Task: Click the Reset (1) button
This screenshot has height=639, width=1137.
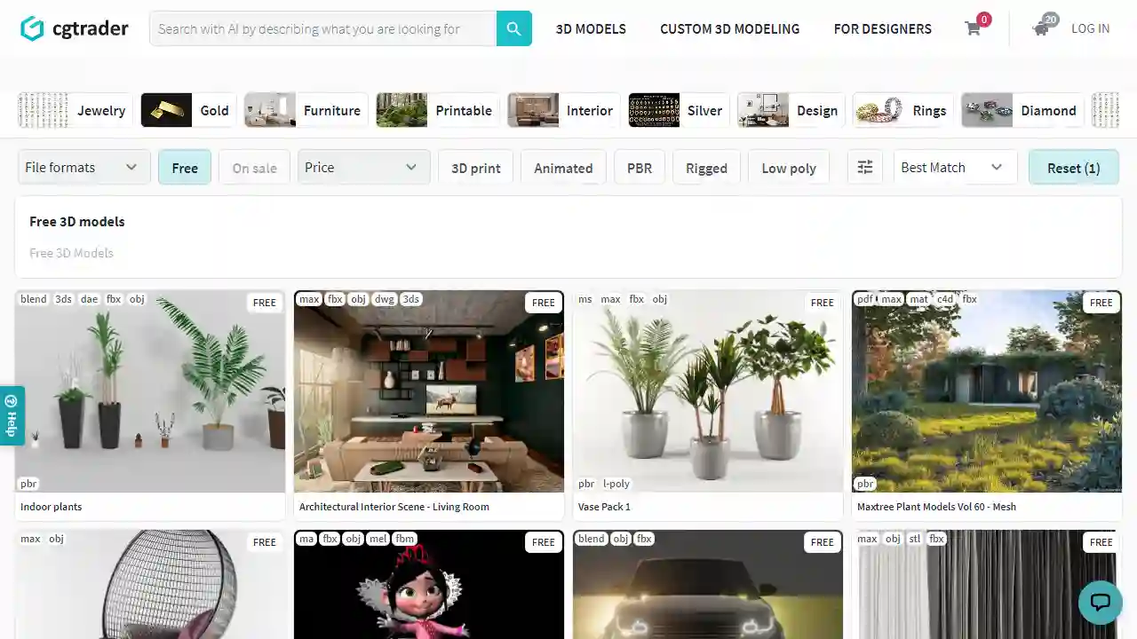Action: pos(1073,168)
